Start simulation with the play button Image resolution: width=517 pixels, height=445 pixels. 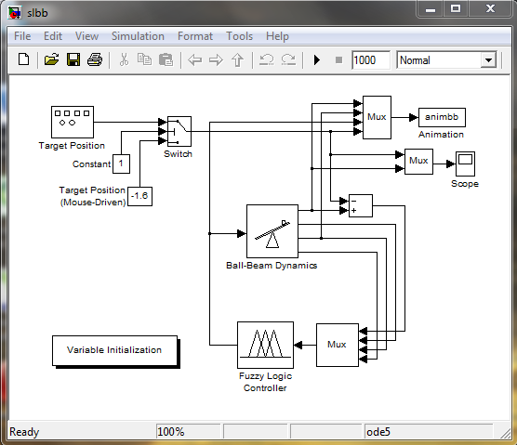317,60
